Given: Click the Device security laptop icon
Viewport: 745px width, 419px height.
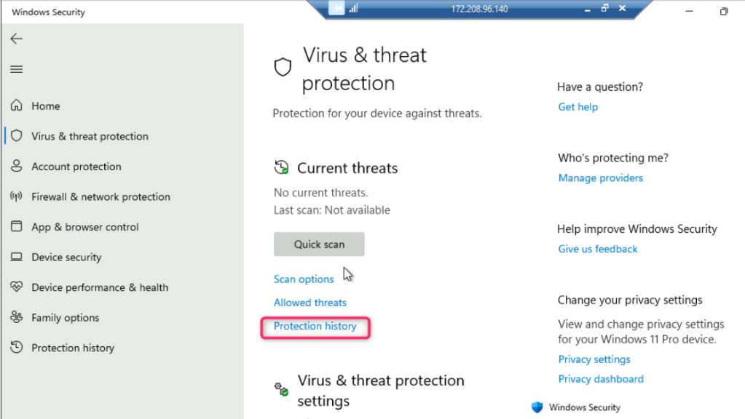Looking at the screenshot, I should click(x=17, y=258).
